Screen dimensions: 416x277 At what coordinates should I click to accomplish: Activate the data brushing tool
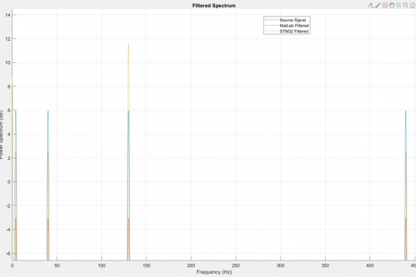click(x=378, y=6)
